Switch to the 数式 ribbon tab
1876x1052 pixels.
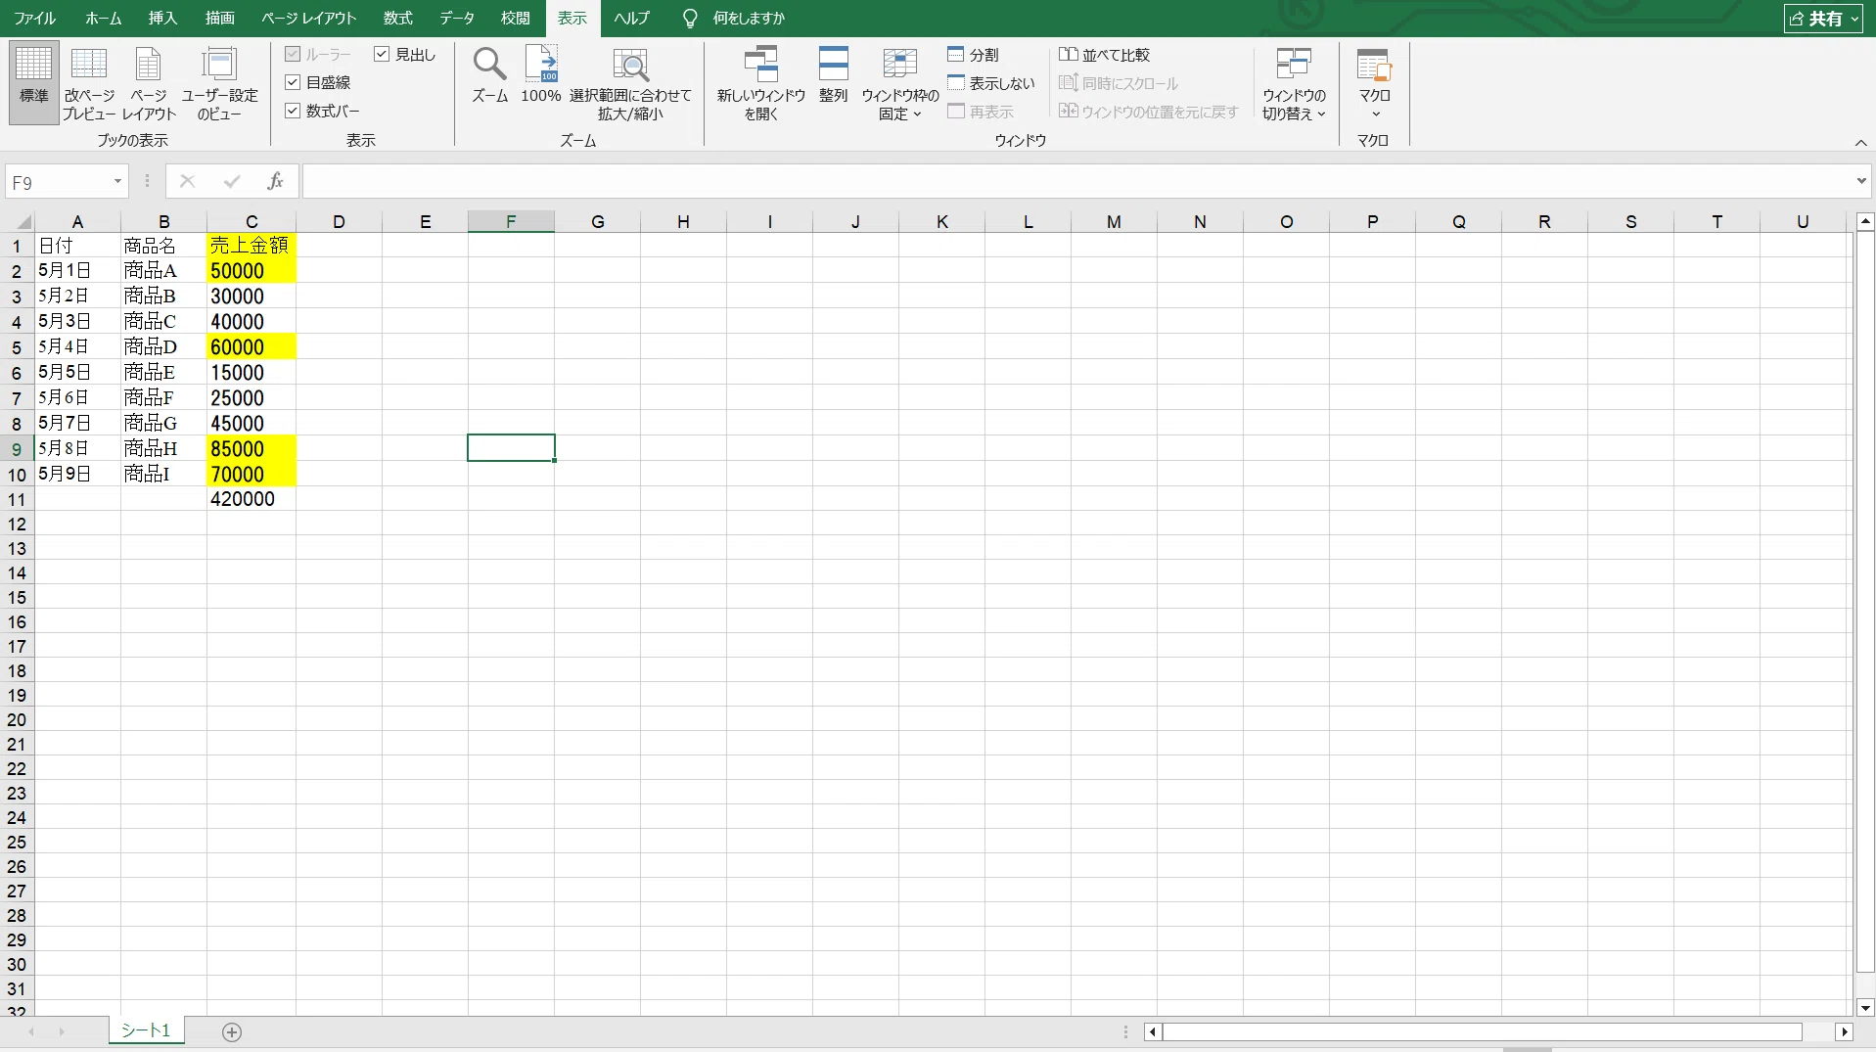pos(397,18)
